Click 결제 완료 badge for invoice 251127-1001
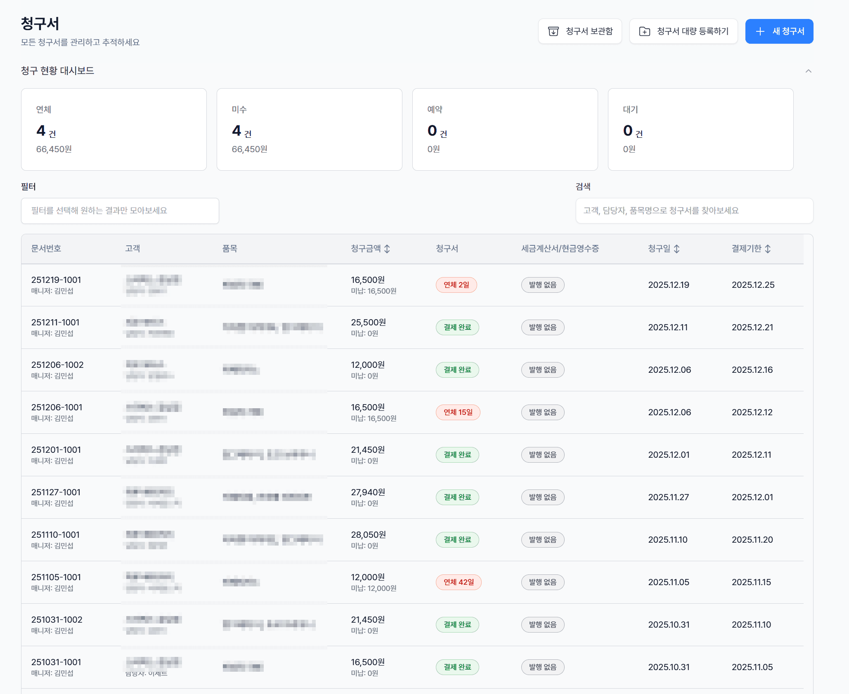Viewport: 849px width, 694px height. click(x=457, y=497)
